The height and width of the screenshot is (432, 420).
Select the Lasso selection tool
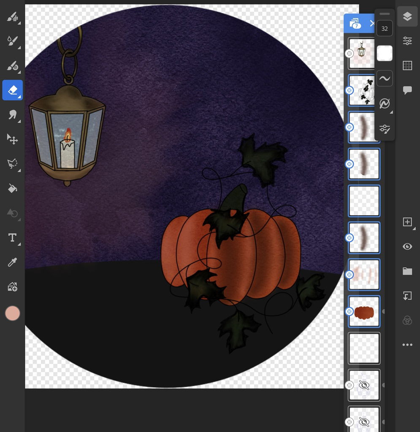(12, 164)
